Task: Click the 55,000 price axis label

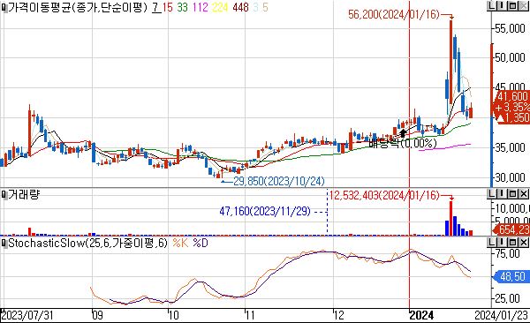Action: pos(510,29)
